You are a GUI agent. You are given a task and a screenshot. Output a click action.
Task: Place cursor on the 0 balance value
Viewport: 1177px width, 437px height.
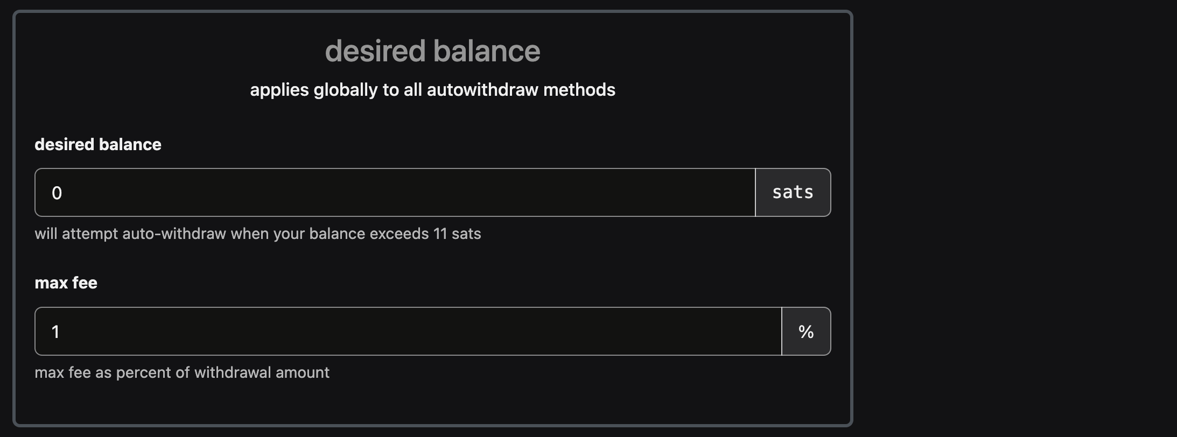click(x=57, y=193)
